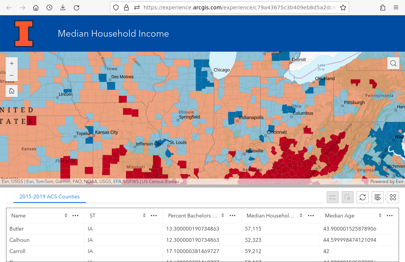Clear the table selection
This screenshot has height=262, width=405.
(x=348, y=197)
